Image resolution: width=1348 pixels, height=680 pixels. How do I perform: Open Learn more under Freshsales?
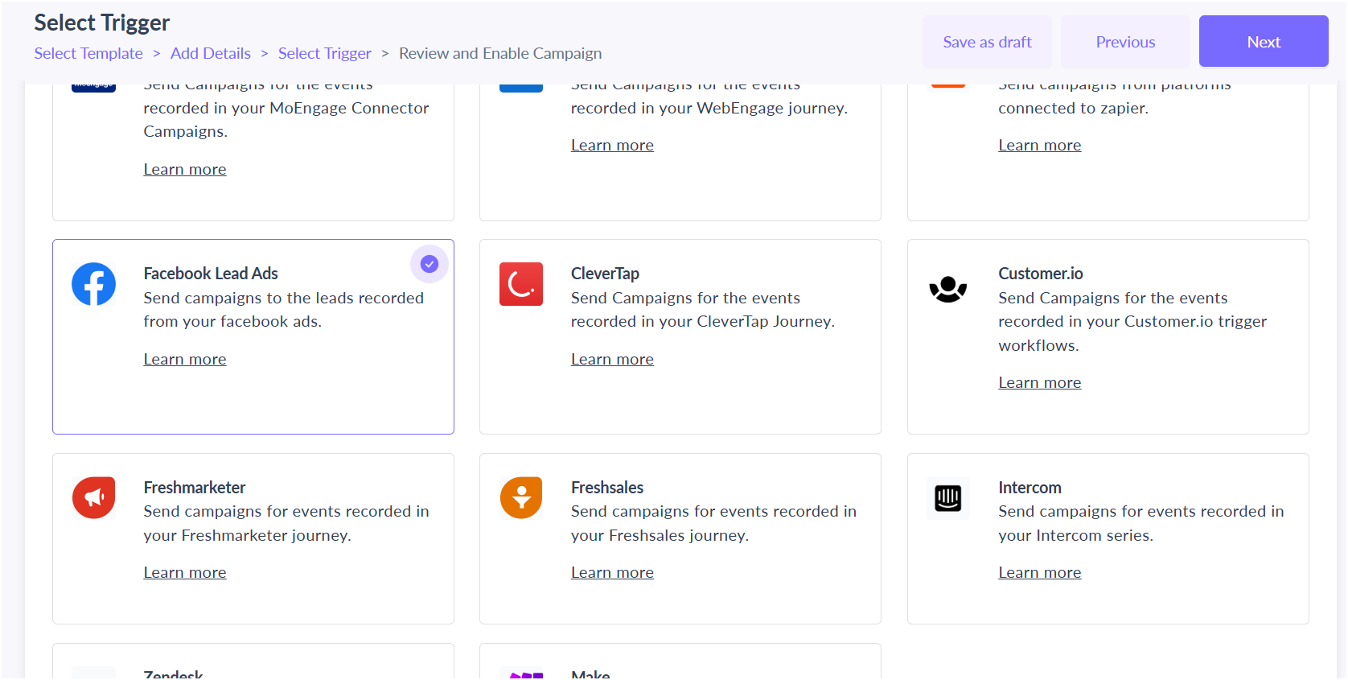tap(612, 572)
